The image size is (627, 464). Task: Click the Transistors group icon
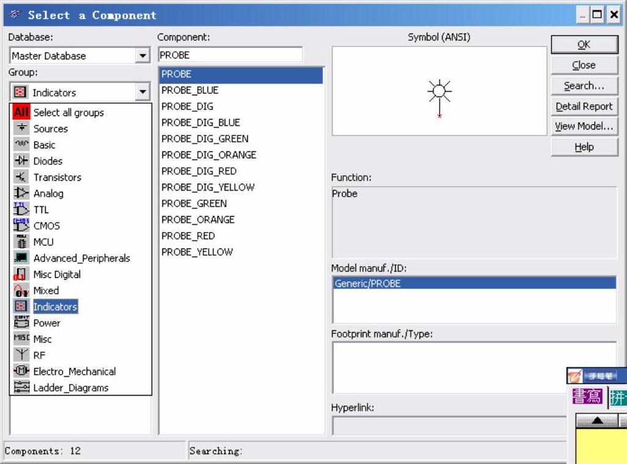21,177
